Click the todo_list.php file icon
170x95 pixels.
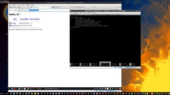pos(10,26)
